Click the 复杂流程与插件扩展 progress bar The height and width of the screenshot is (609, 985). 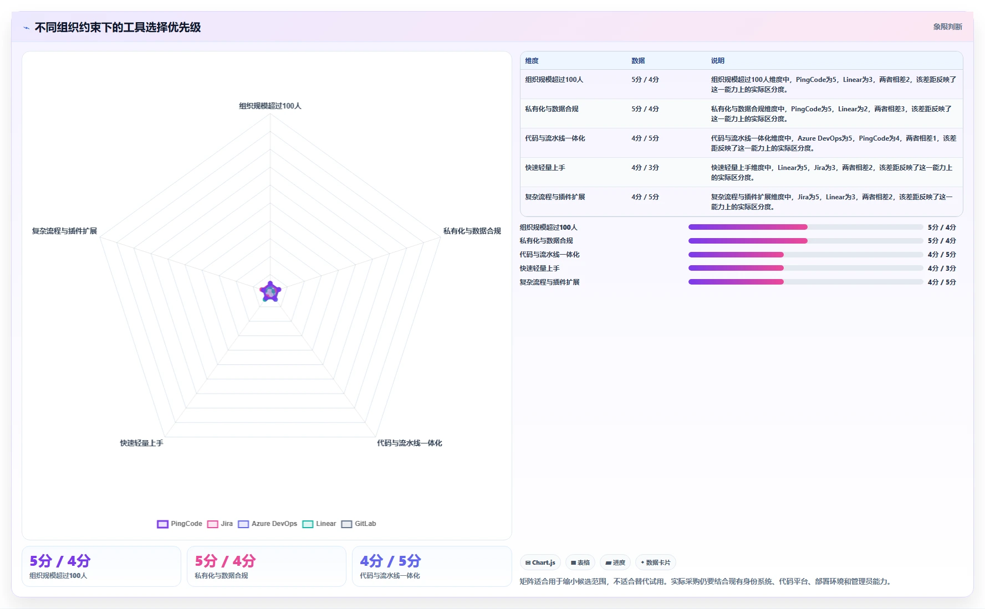tap(805, 282)
